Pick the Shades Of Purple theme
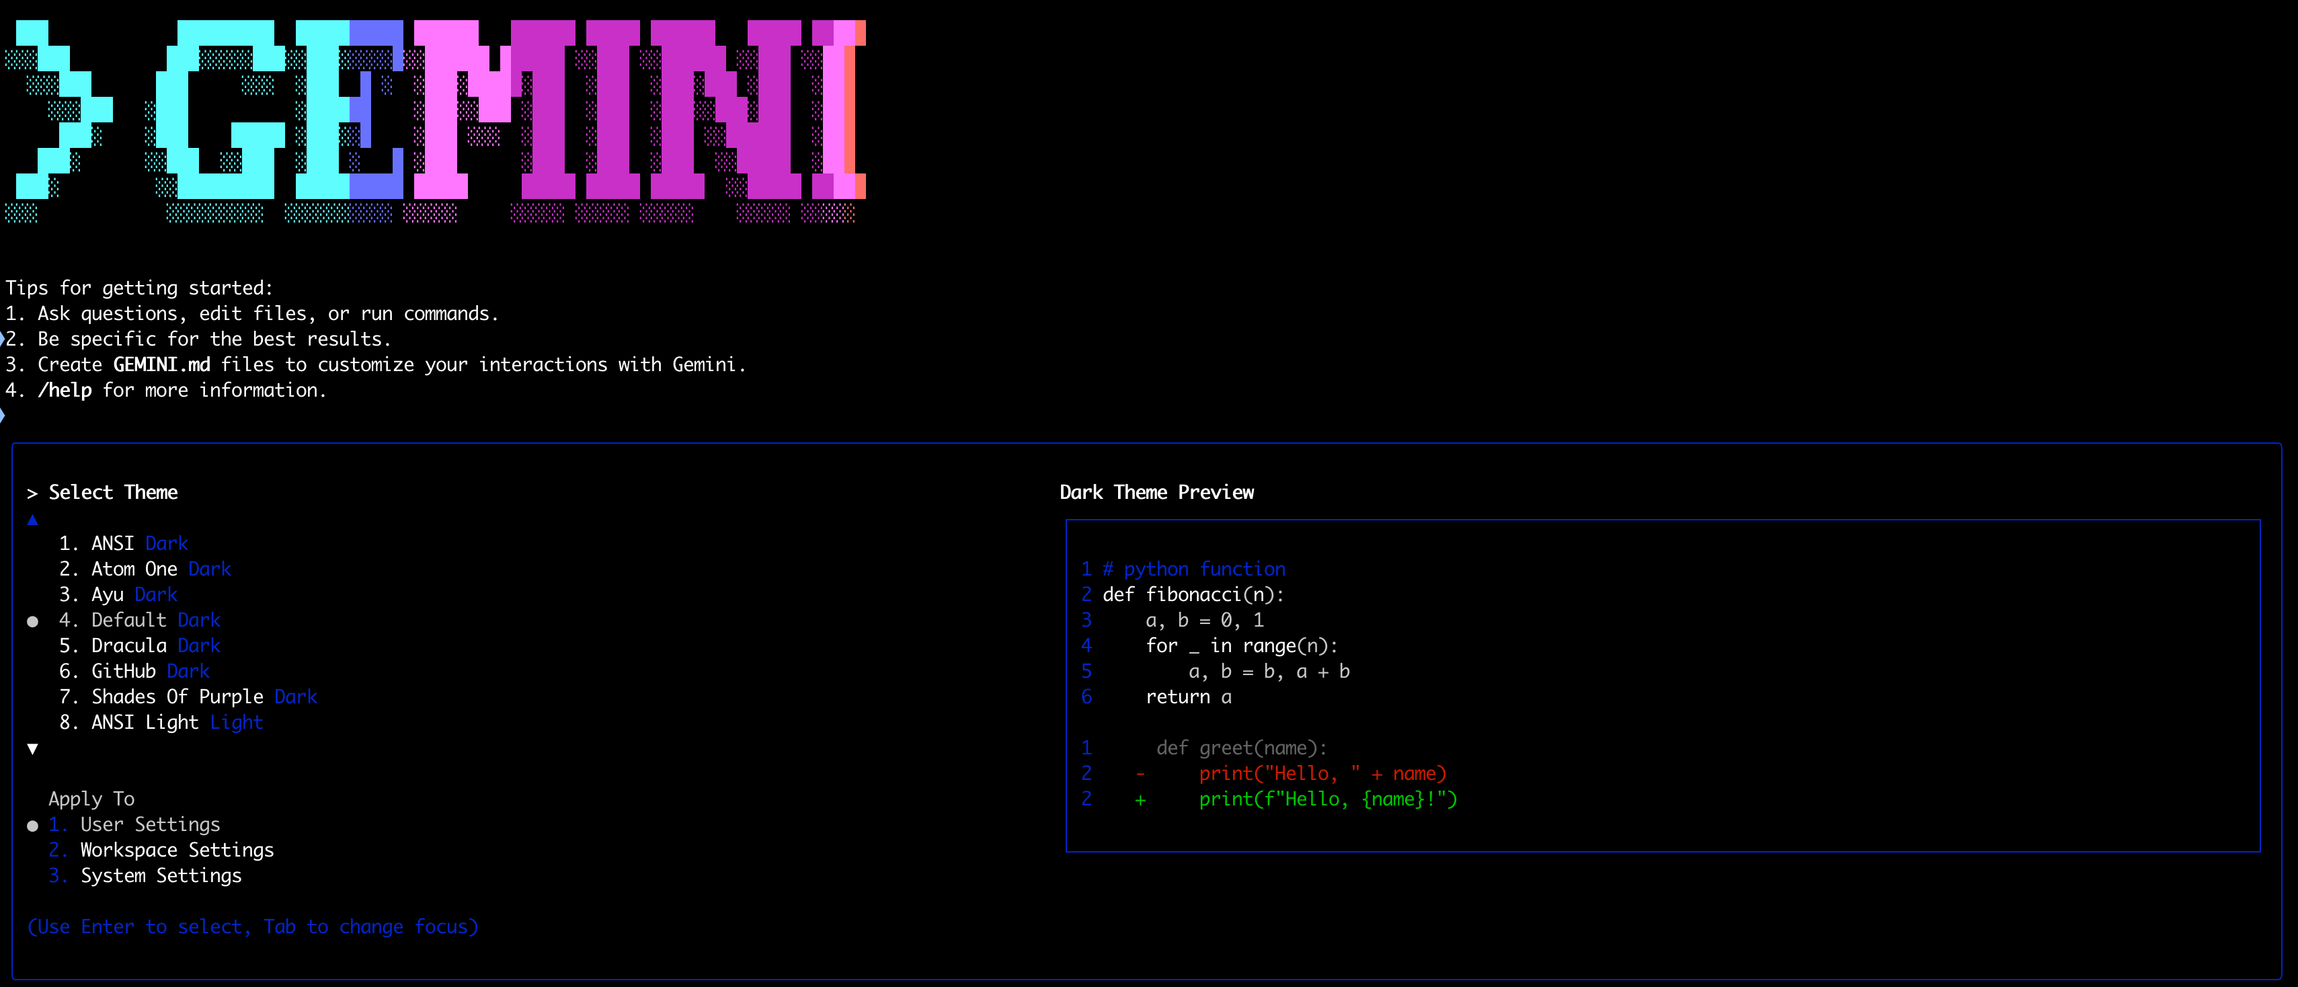Screen dimensions: 2298x987 click(188, 696)
